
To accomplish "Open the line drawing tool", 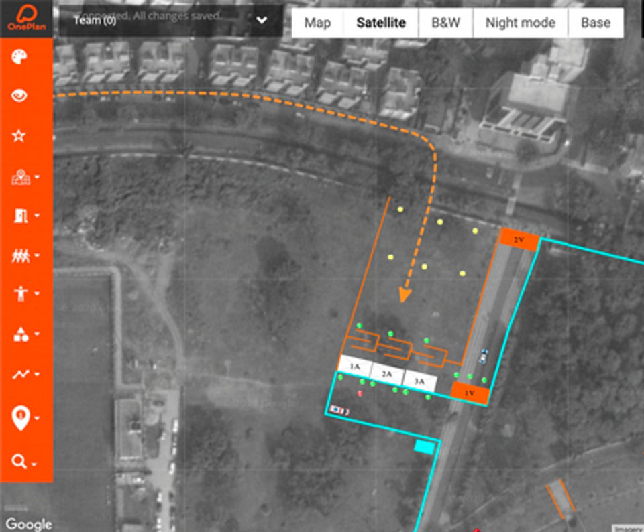I will pyautogui.click(x=21, y=374).
